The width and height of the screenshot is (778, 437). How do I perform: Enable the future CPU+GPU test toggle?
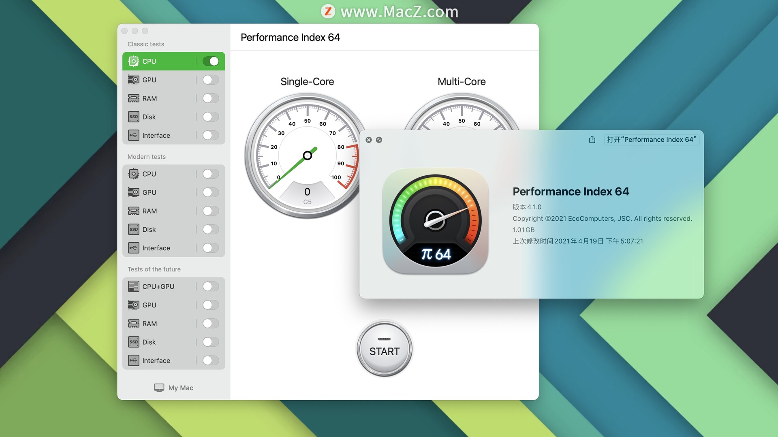[x=211, y=286]
